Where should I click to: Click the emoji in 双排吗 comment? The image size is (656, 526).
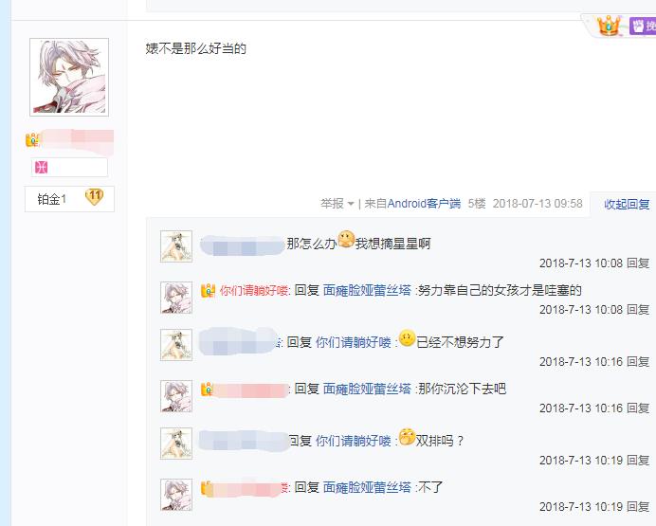tap(407, 437)
